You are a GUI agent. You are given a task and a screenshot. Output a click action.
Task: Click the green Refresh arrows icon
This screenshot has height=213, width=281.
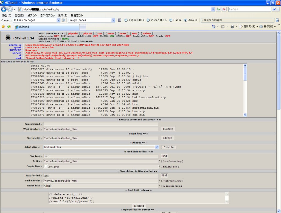218,9
